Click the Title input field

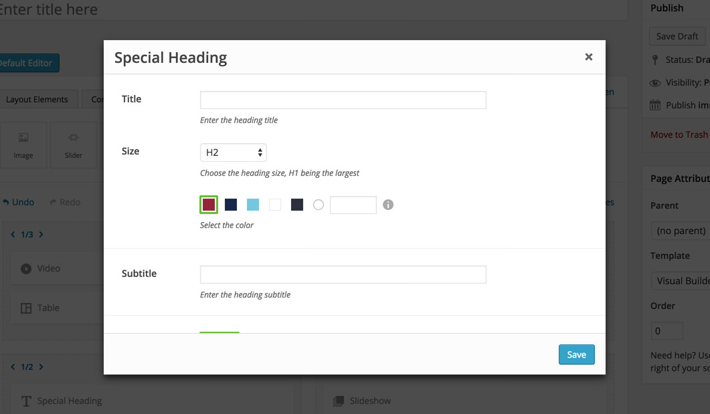[343, 100]
